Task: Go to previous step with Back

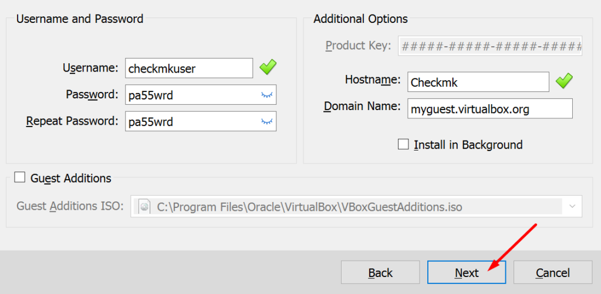Action: tap(380, 273)
